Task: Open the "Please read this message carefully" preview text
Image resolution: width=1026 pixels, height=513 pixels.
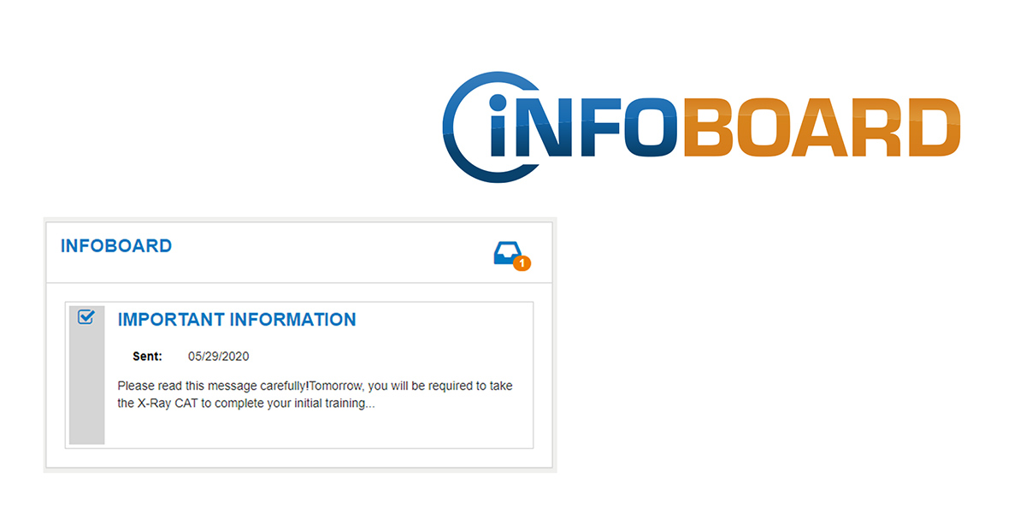Action: [211, 386]
